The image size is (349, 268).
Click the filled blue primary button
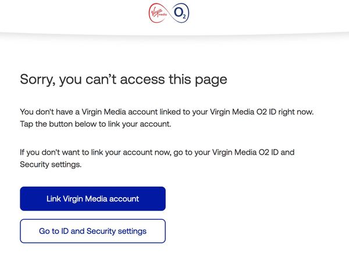pyautogui.click(x=93, y=199)
